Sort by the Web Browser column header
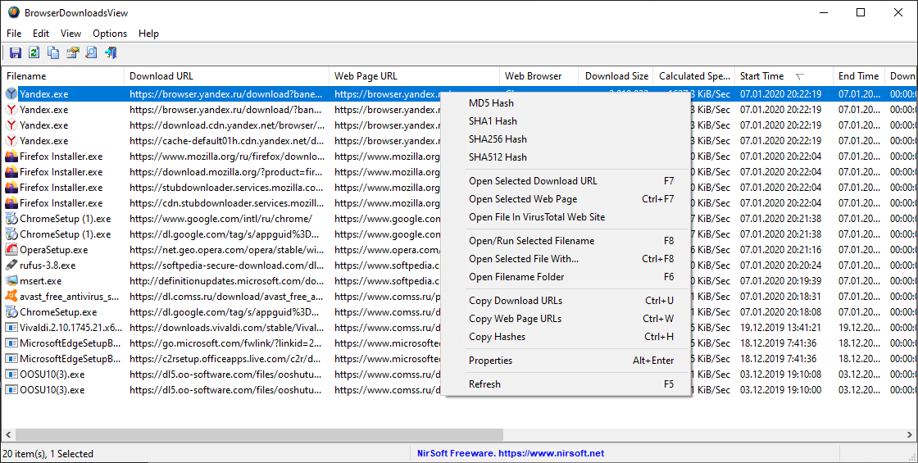The width and height of the screenshot is (918, 463). (x=539, y=76)
